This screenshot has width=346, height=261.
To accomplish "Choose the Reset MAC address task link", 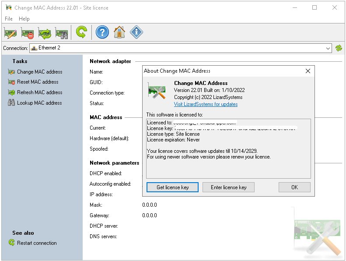I will point(38,82).
